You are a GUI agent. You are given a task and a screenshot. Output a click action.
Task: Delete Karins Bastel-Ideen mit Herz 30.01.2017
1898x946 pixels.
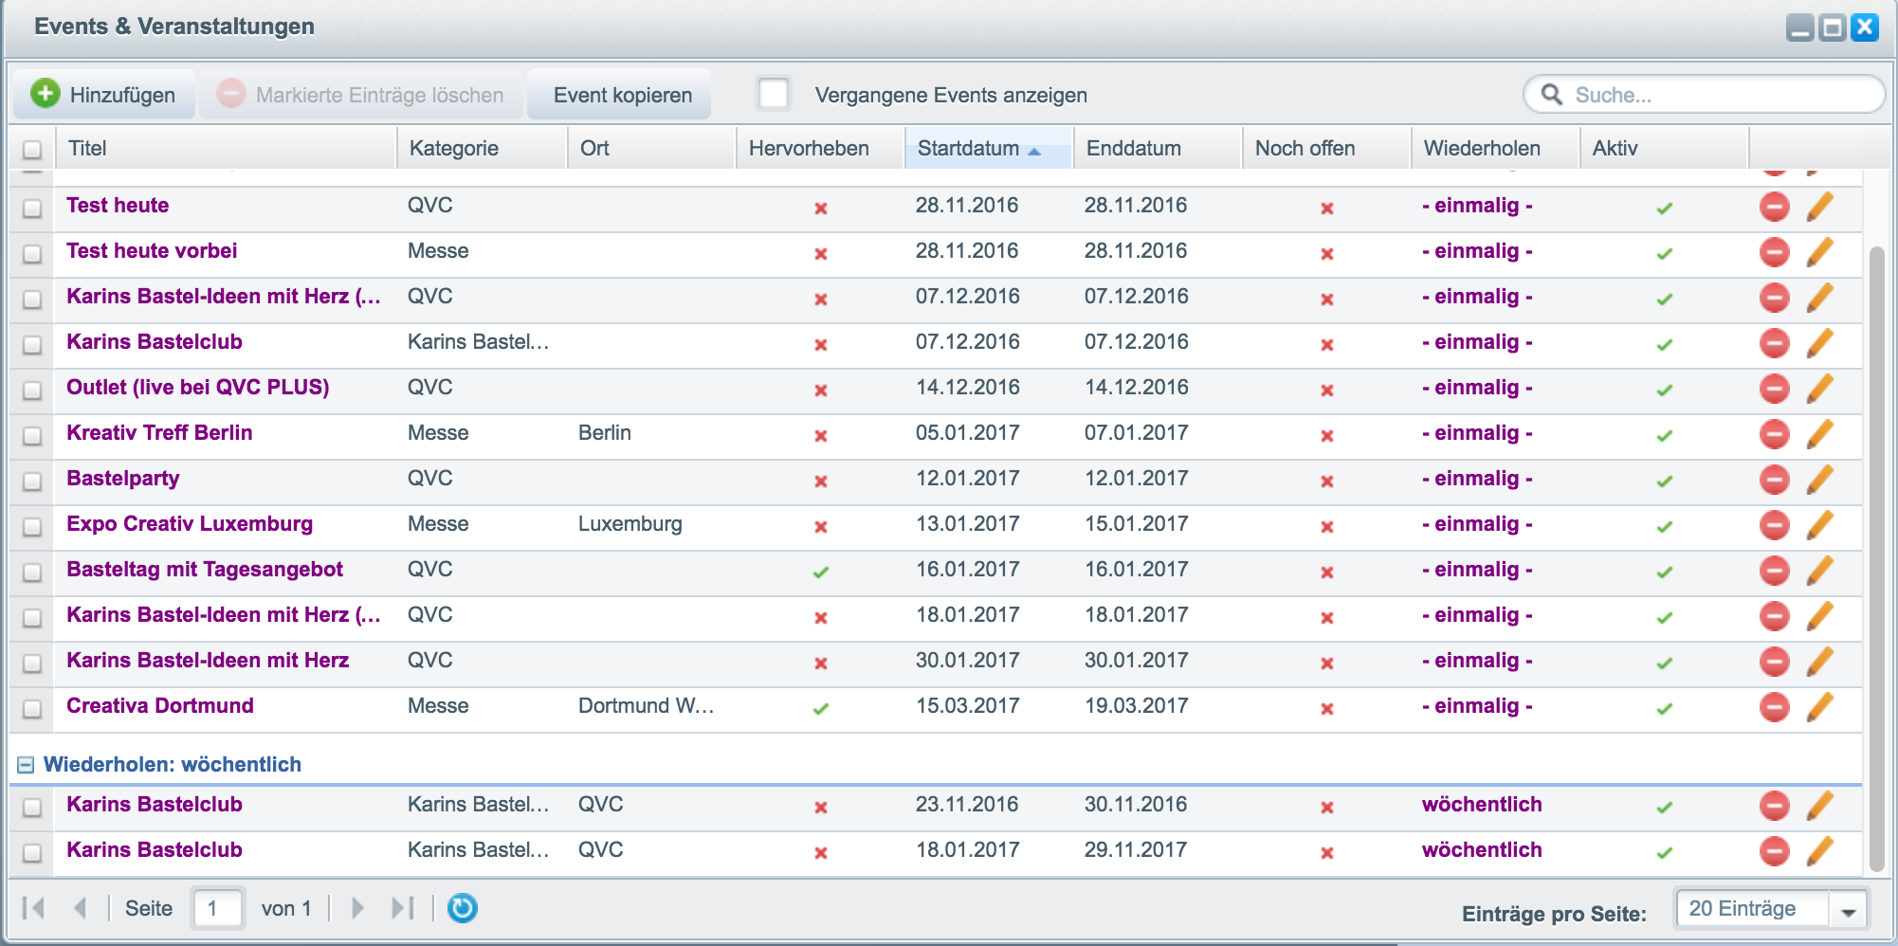1774,662
